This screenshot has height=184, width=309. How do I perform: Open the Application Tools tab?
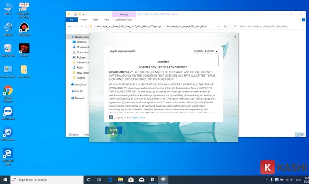pyautogui.click(x=124, y=20)
